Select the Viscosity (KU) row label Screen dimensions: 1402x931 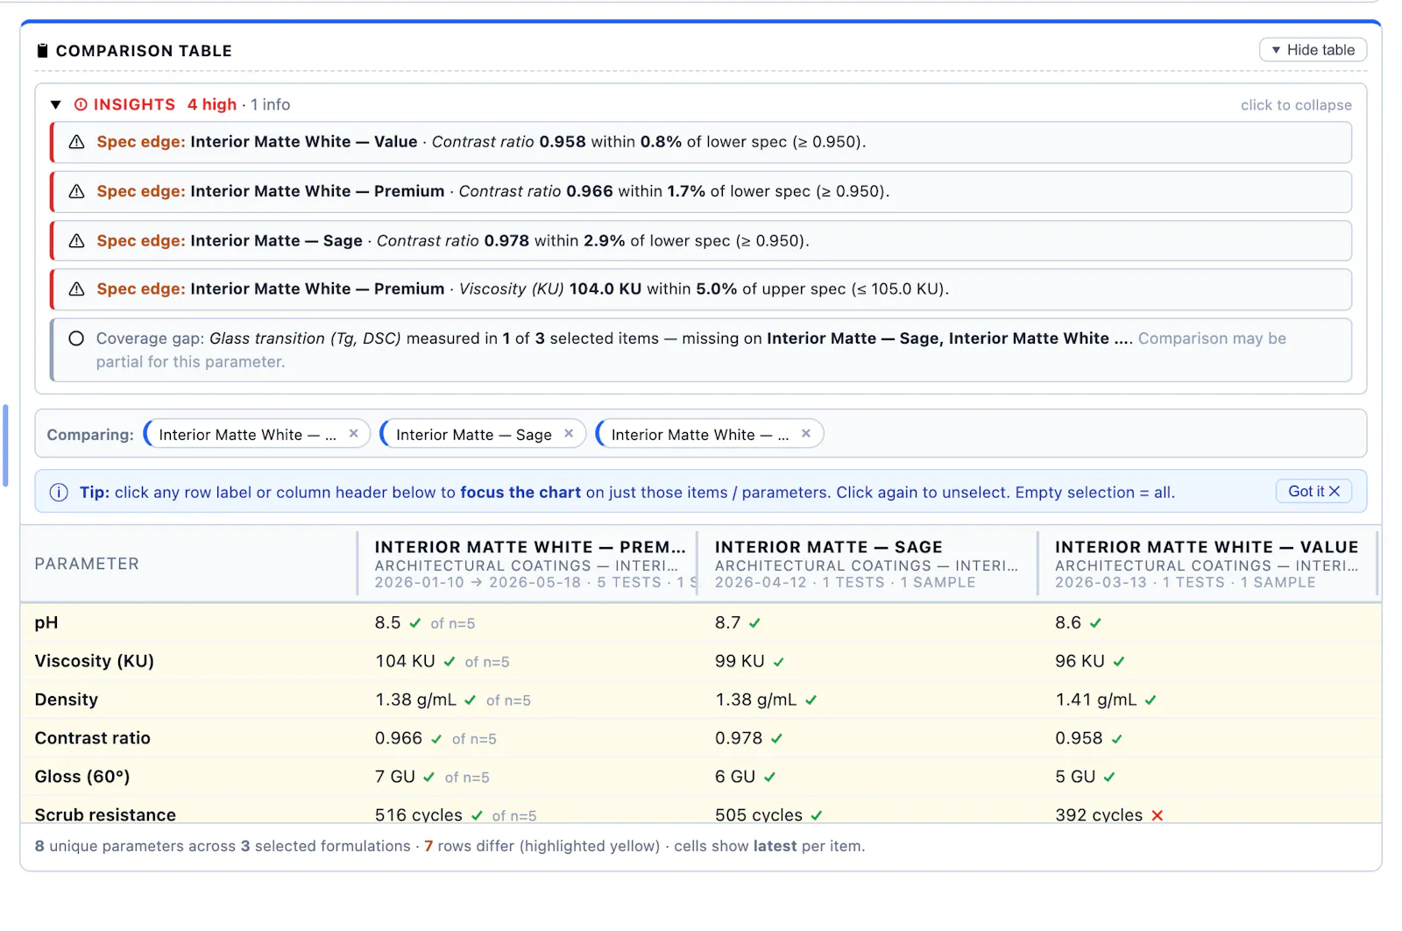click(x=95, y=661)
